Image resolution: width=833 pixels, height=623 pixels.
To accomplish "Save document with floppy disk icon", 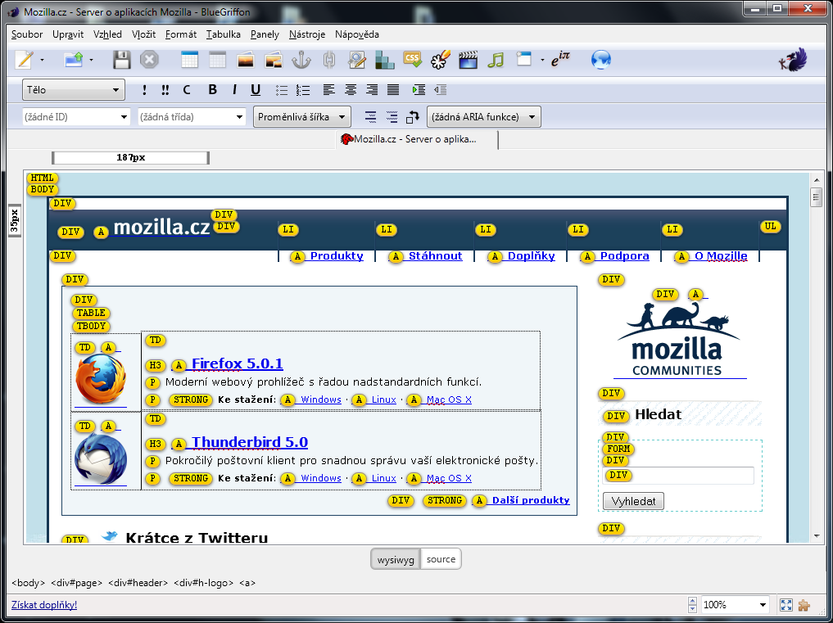I will (x=122, y=60).
